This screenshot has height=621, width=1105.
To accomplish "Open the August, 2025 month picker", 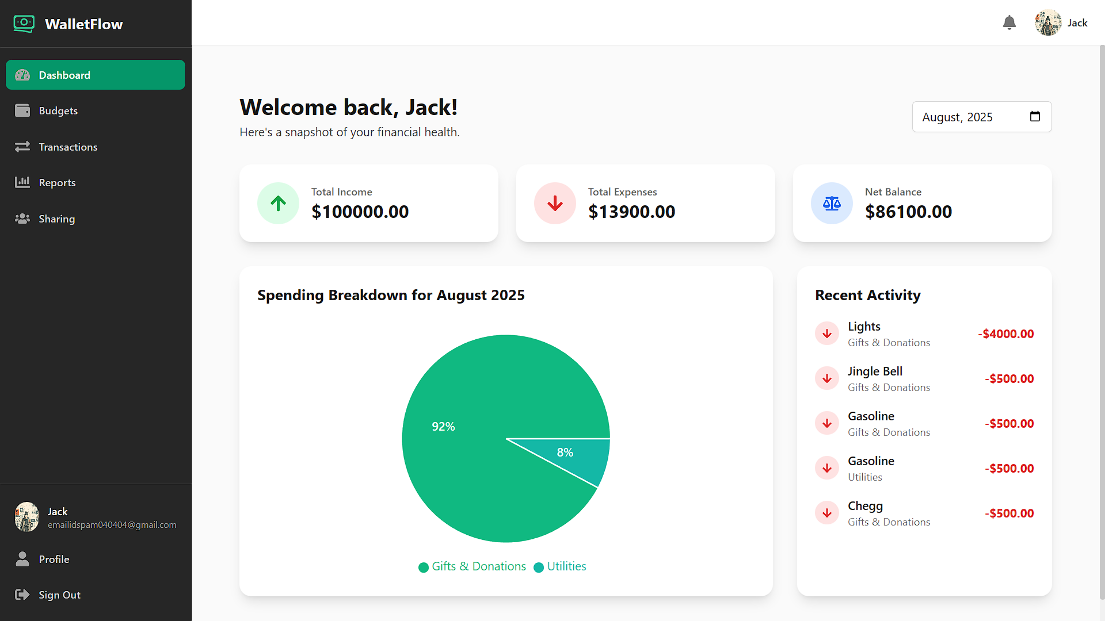I will point(982,117).
